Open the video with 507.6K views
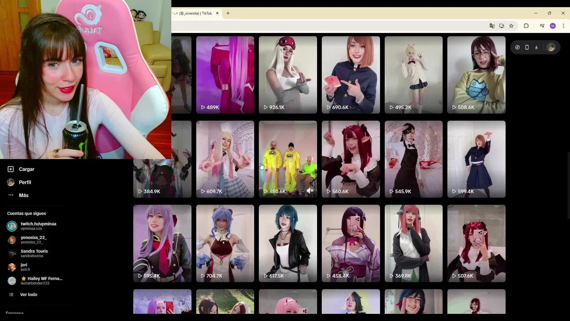This screenshot has height=321, width=570. coord(476,243)
